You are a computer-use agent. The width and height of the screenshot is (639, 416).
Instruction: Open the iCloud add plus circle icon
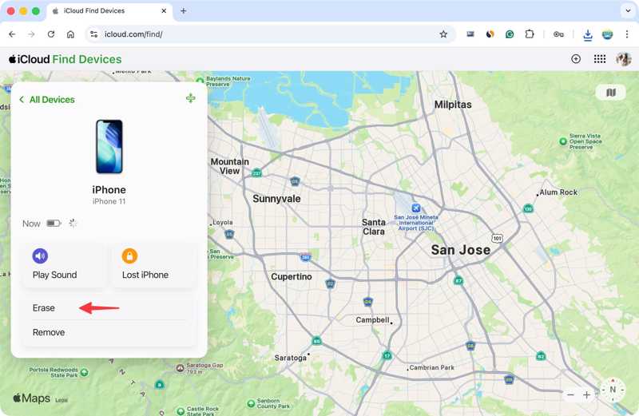point(576,59)
